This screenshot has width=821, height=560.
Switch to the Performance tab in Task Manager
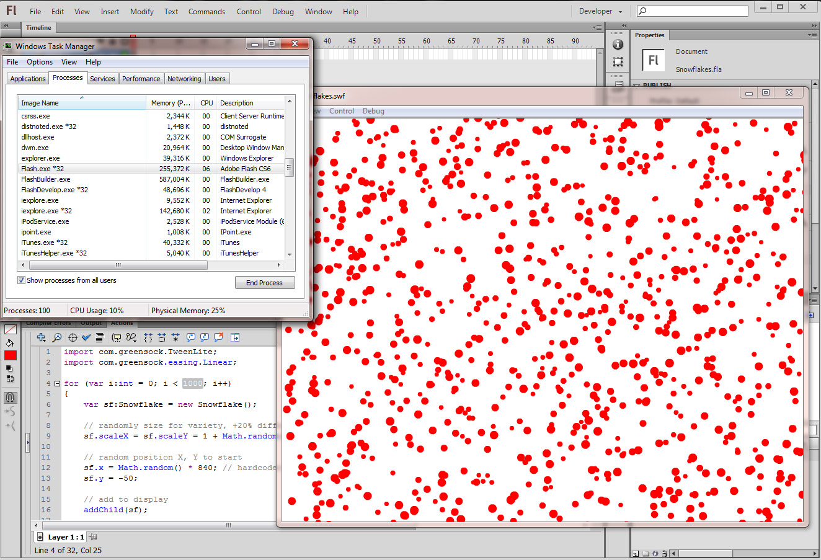(x=141, y=79)
